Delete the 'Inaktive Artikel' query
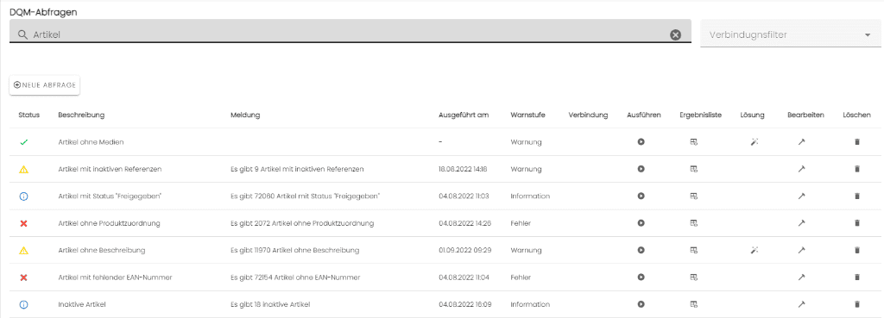Image resolution: width=884 pixels, height=318 pixels. click(x=857, y=304)
